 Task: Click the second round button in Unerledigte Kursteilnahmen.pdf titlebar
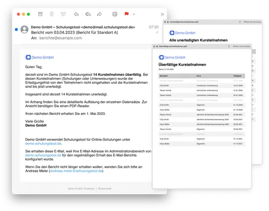click(168, 22)
